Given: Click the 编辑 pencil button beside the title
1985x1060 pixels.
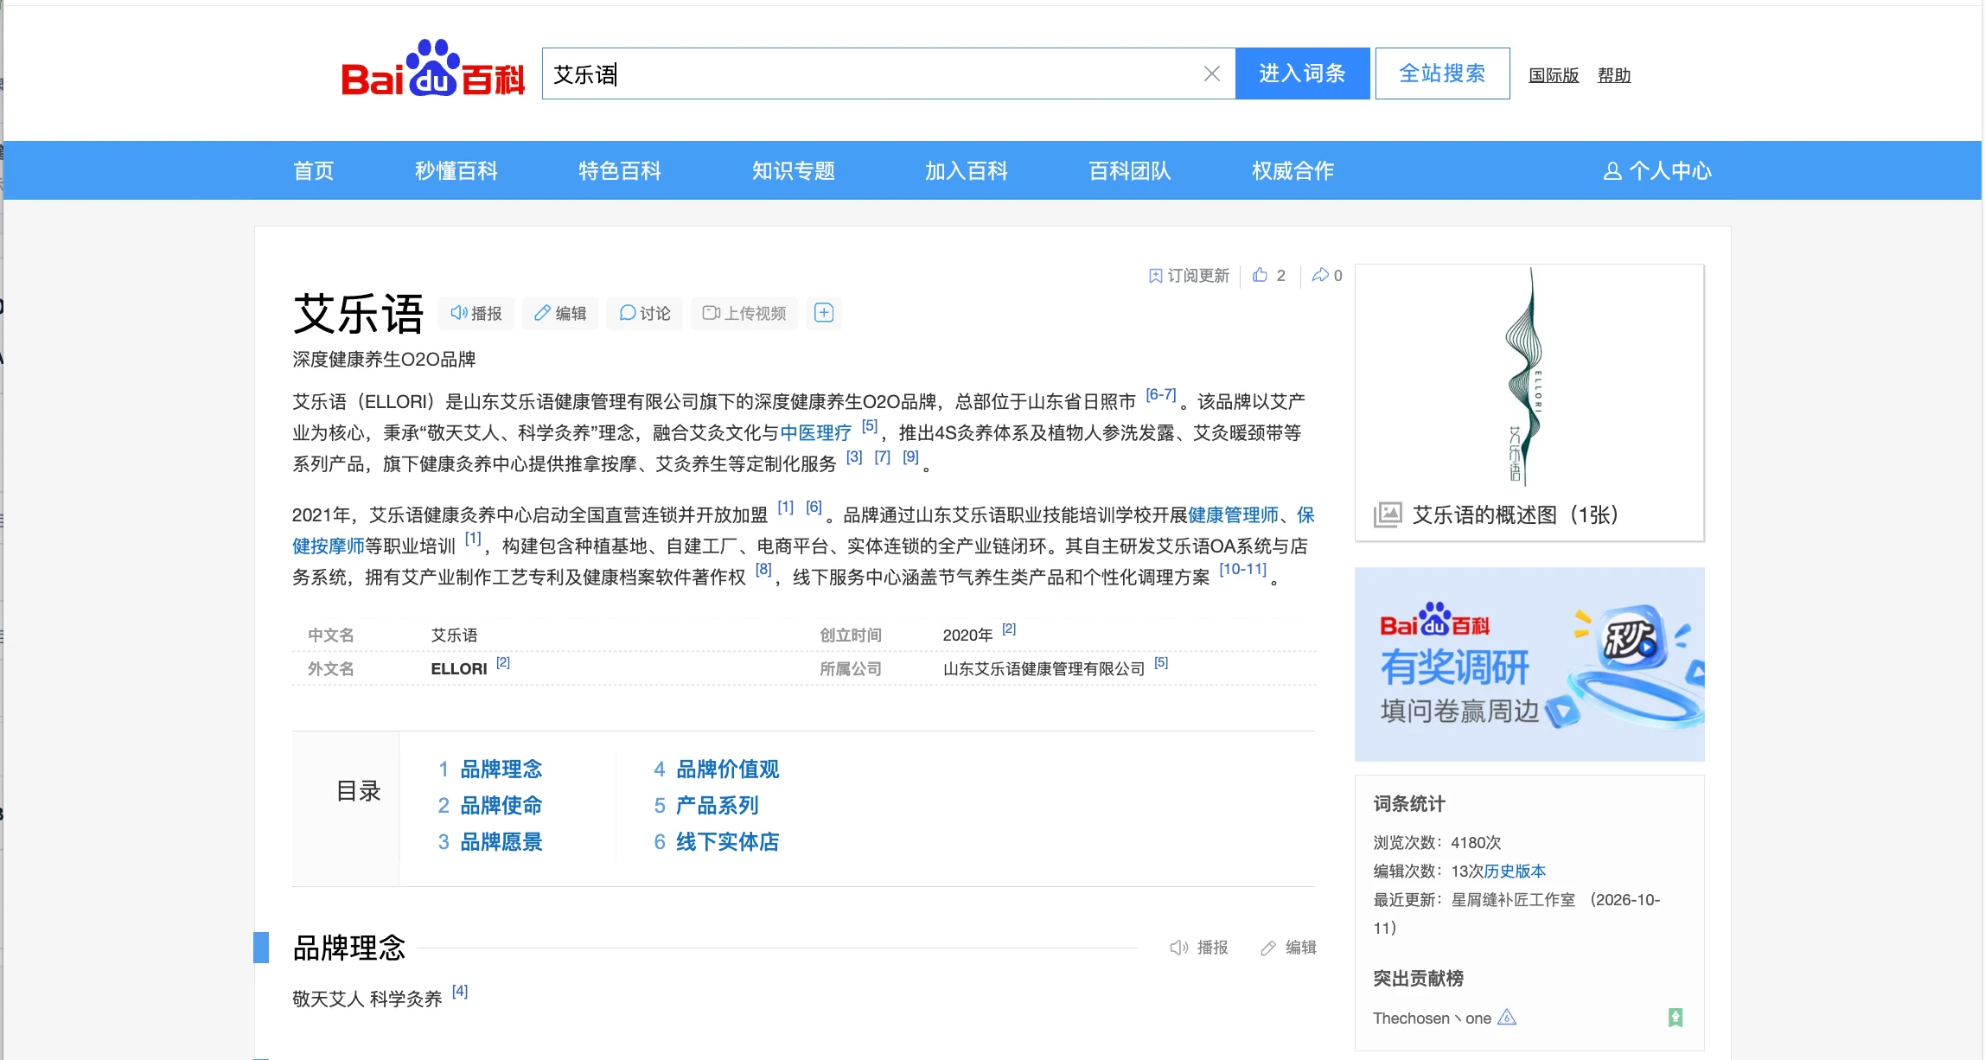Looking at the screenshot, I should tap(560, 313).
